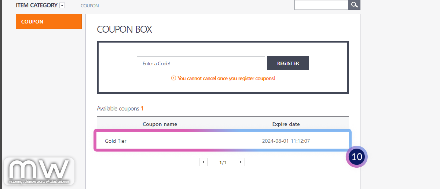440x189 pixels.
Task: Click the COUPON BOX heading
Action: point(124,29)
